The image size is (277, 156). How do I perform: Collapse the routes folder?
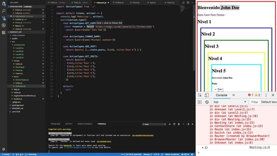click(16, 61)
